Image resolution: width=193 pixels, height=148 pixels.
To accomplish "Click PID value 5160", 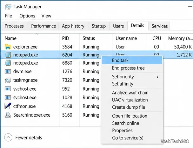I will click(67, 115).
